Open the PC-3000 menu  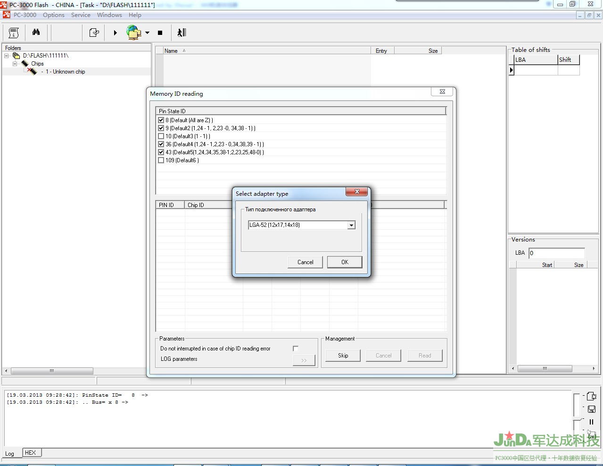25,15
